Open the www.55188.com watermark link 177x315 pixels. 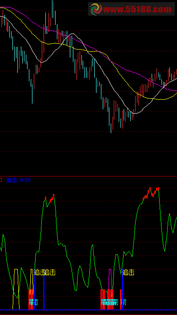pyautogui.click(x=137, y=9)
